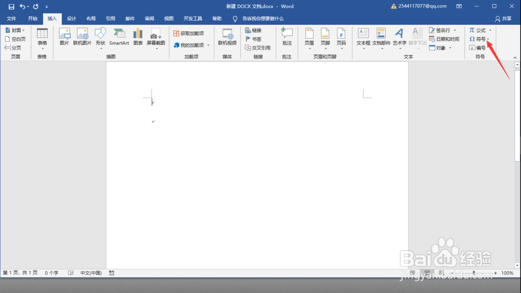The width and height of the screenshot is (521, 293).
Task: Undo the last action
Action: click(22, 6)
